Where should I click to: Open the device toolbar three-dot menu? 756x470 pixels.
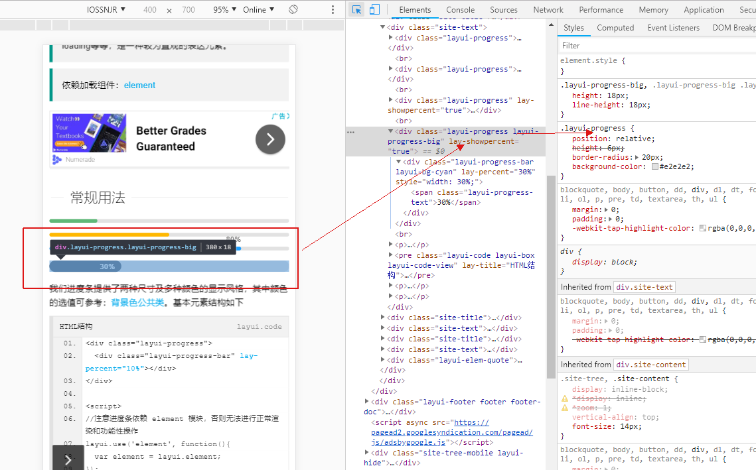[333, 10]
